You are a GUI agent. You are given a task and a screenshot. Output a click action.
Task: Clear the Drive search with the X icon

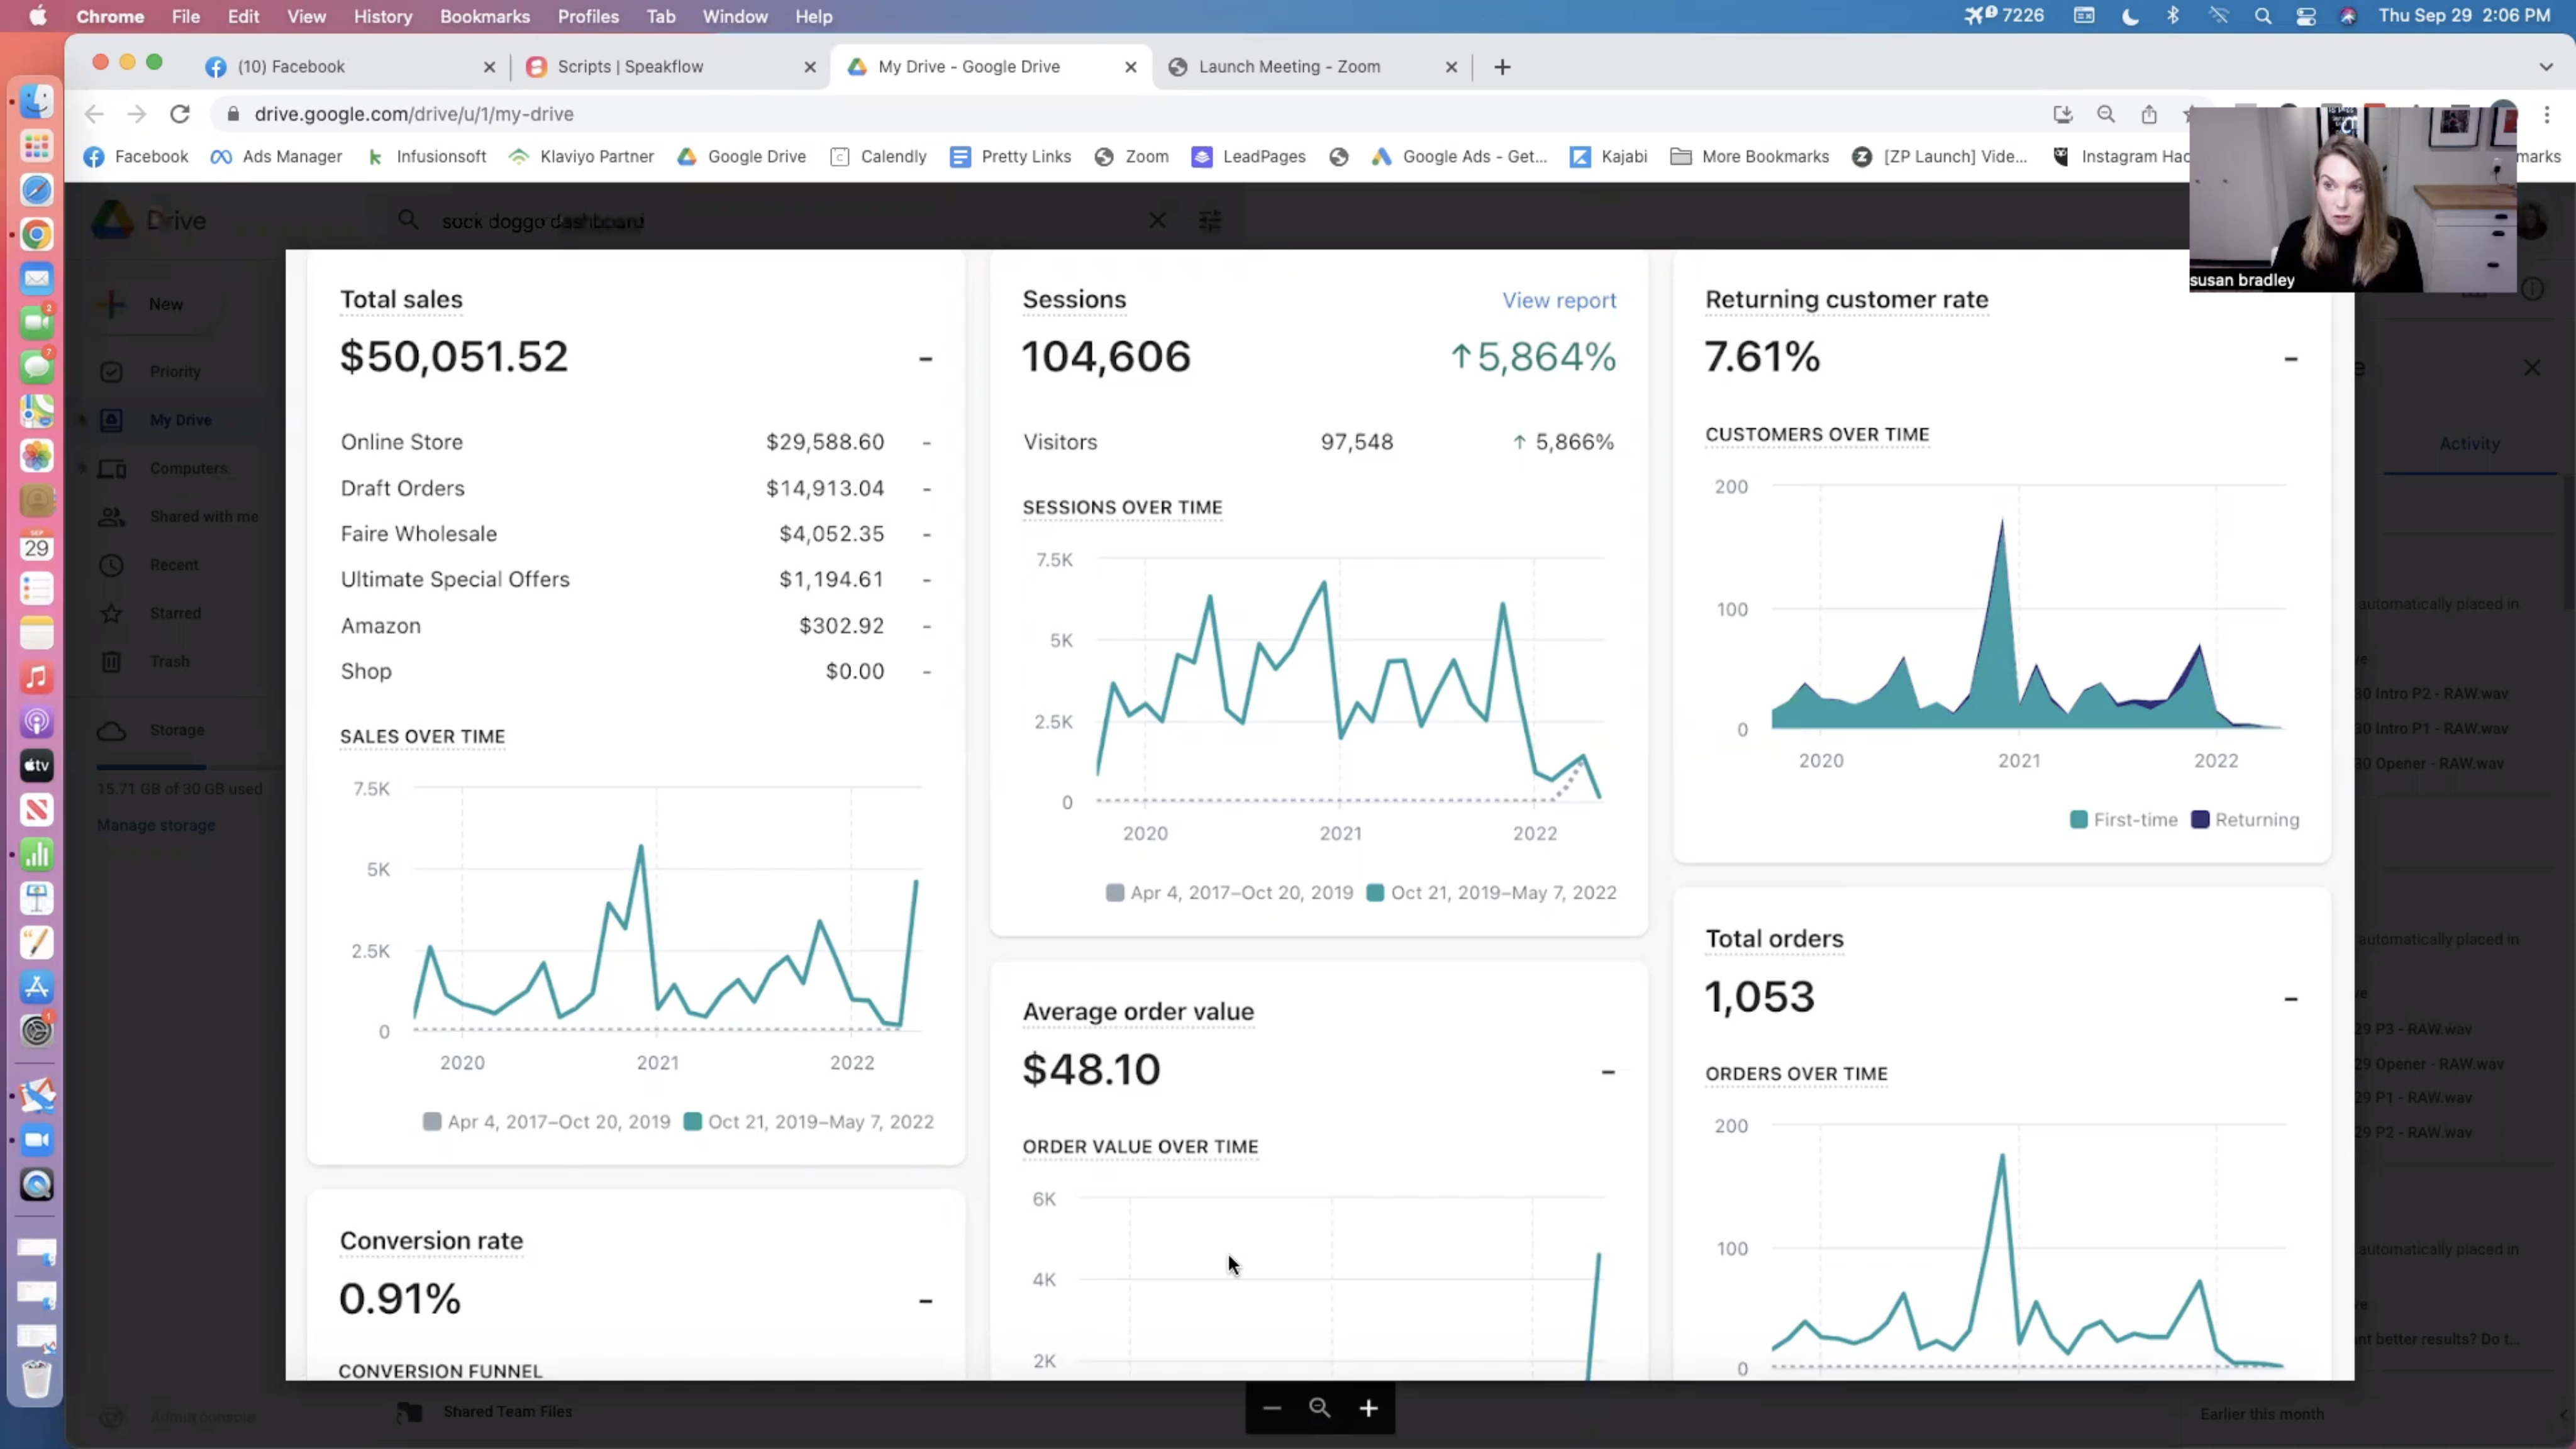point(1157,220)
